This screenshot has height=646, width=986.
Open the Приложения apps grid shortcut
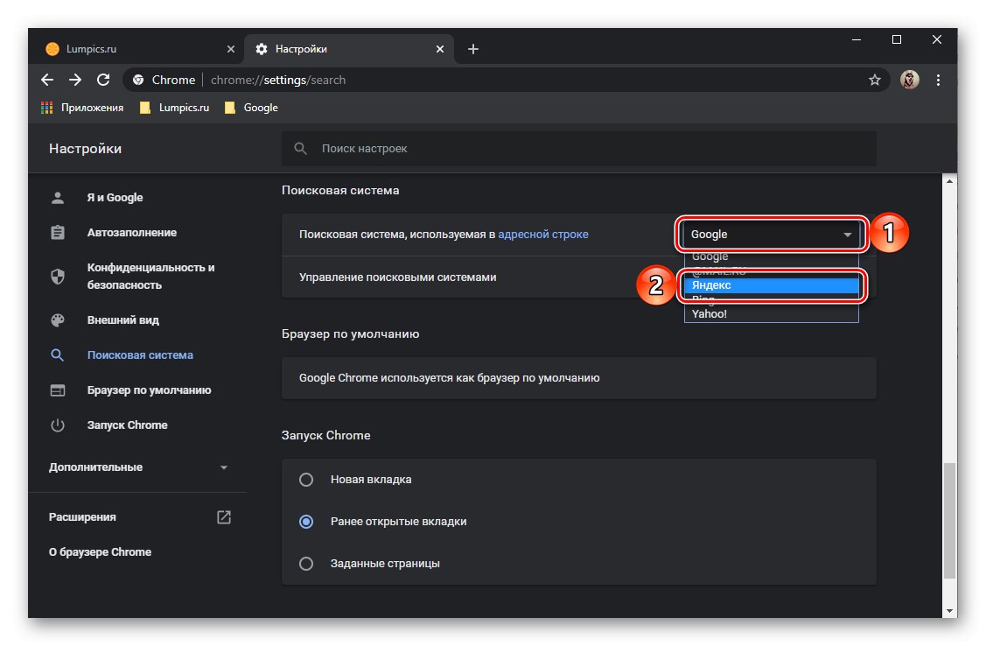tap(82, 108)
